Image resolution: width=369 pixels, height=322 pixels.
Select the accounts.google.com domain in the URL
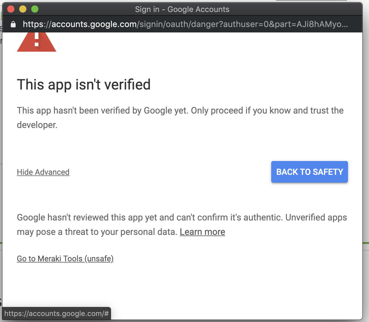point(94,24)
